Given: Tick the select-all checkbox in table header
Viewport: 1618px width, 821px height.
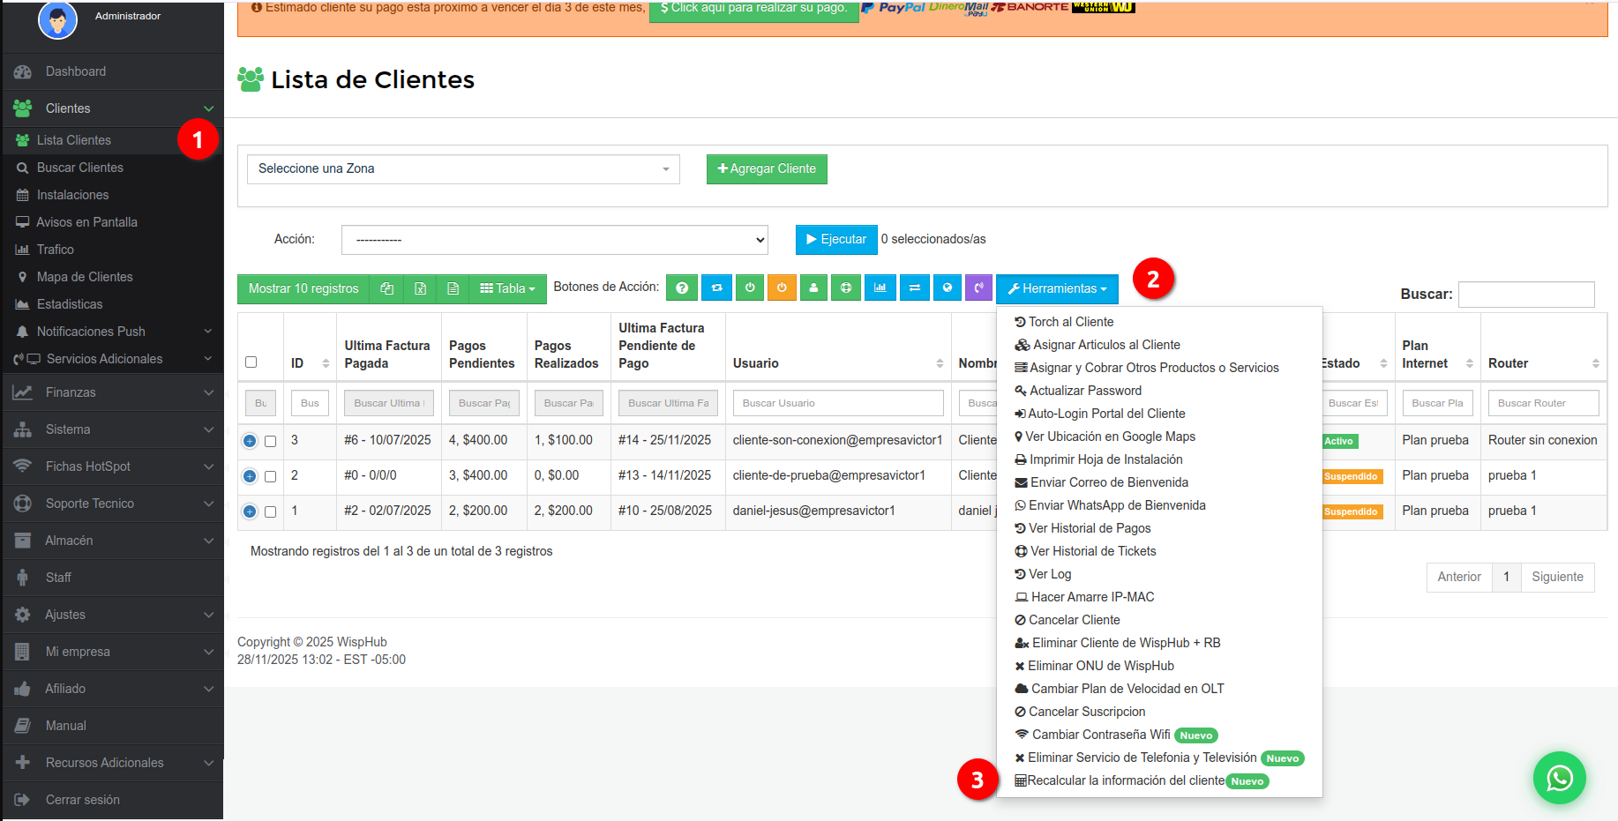Looking at the screenshot, I should pos(251,362).
